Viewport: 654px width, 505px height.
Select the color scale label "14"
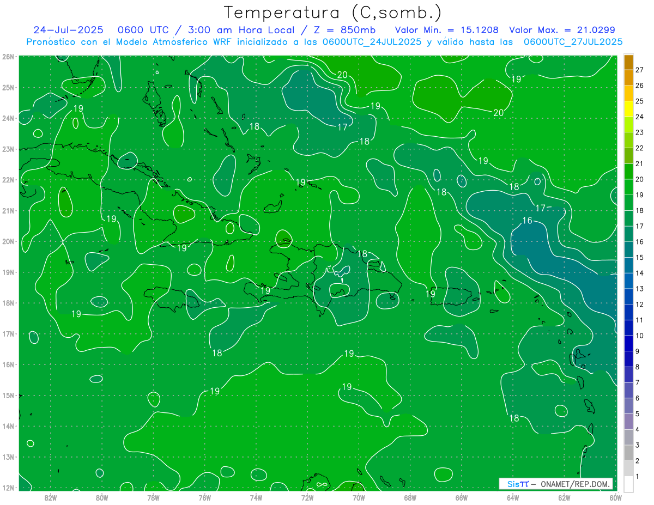(x=639, y=273)
